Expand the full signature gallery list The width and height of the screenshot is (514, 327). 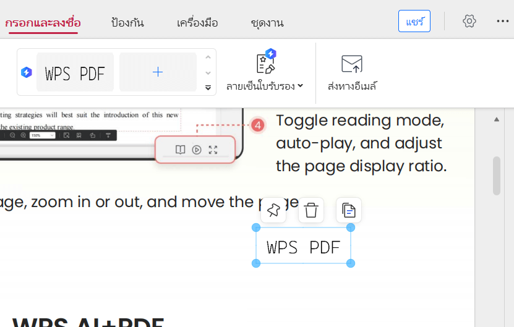208,88
